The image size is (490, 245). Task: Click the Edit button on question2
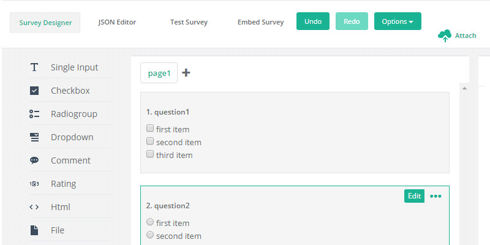(x=414, y=196)
